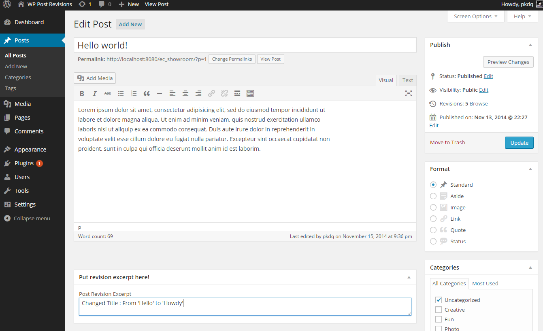Align text center
The width and height of the screenshot is (543, 331).
point(185,93)
